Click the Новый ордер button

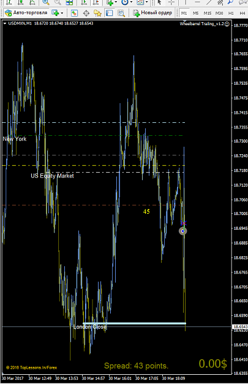153,13
